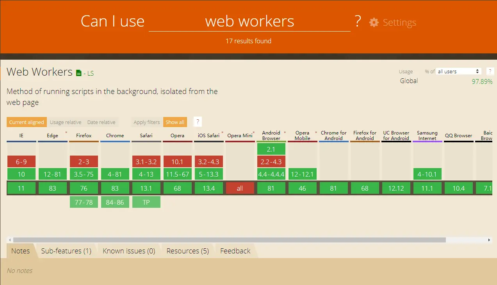Open the Sub-features (1) tab
The width and height of the screenshot is (497, 285).
click(x=66, y=251)
